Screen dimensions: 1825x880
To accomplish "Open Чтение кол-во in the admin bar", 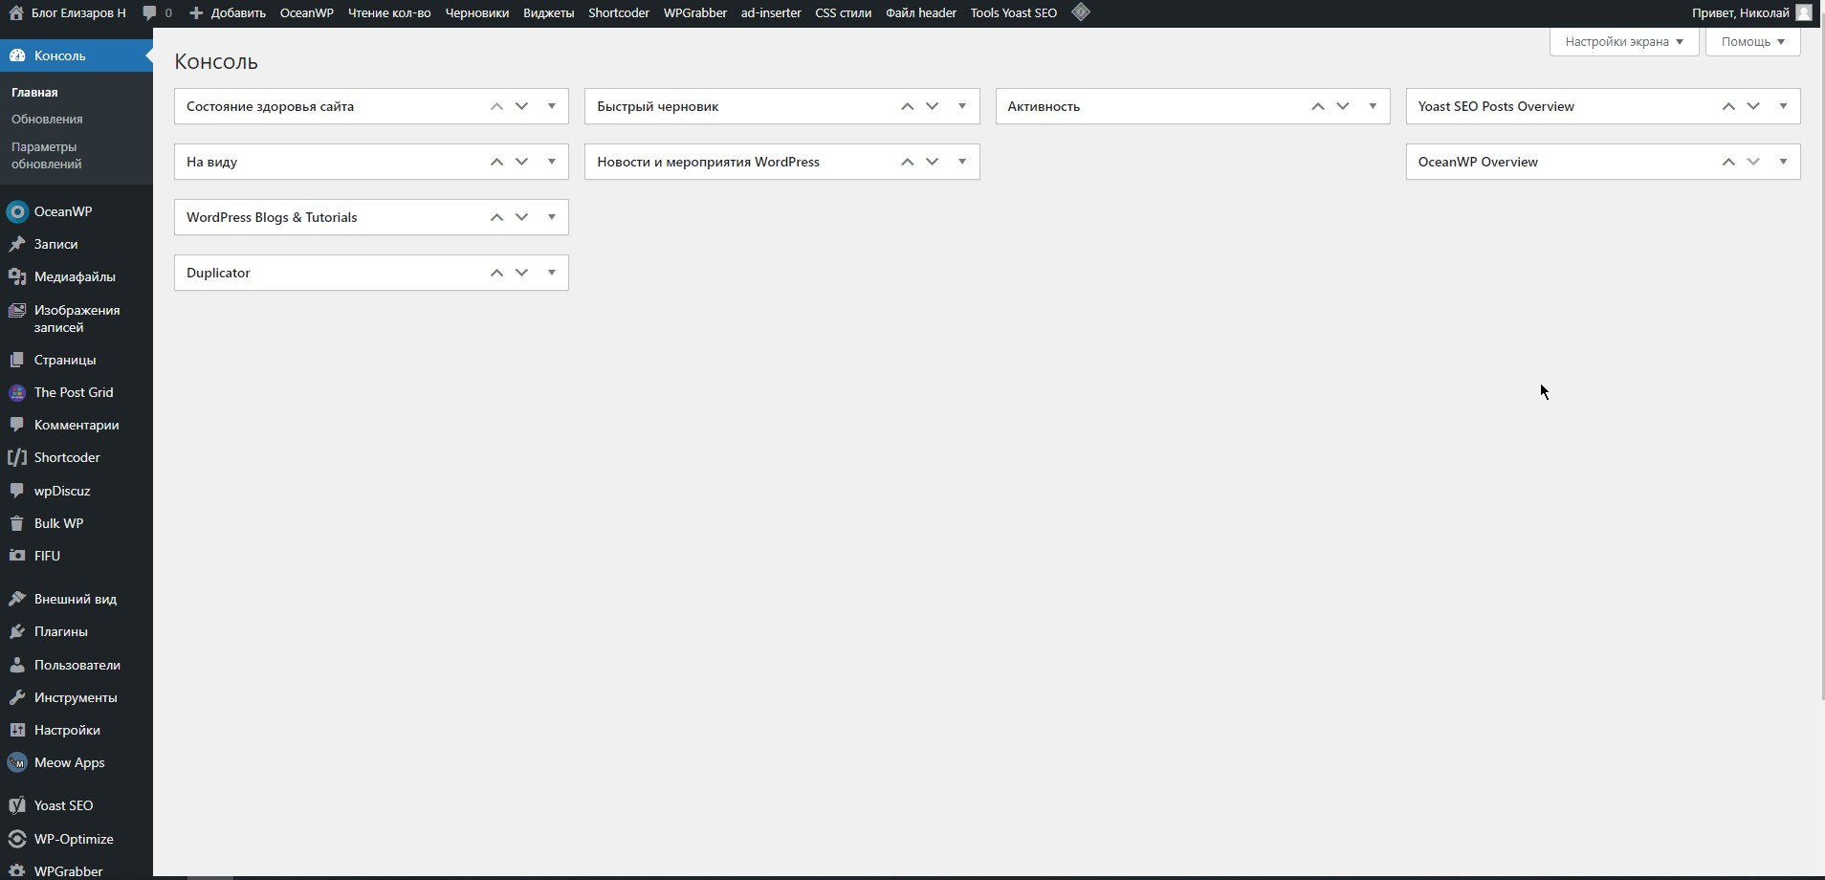I will tap(389, 13).
